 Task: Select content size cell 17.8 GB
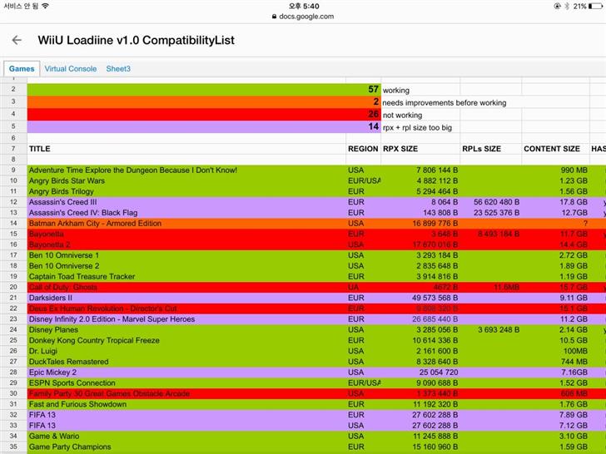click(x=556, y=202)
